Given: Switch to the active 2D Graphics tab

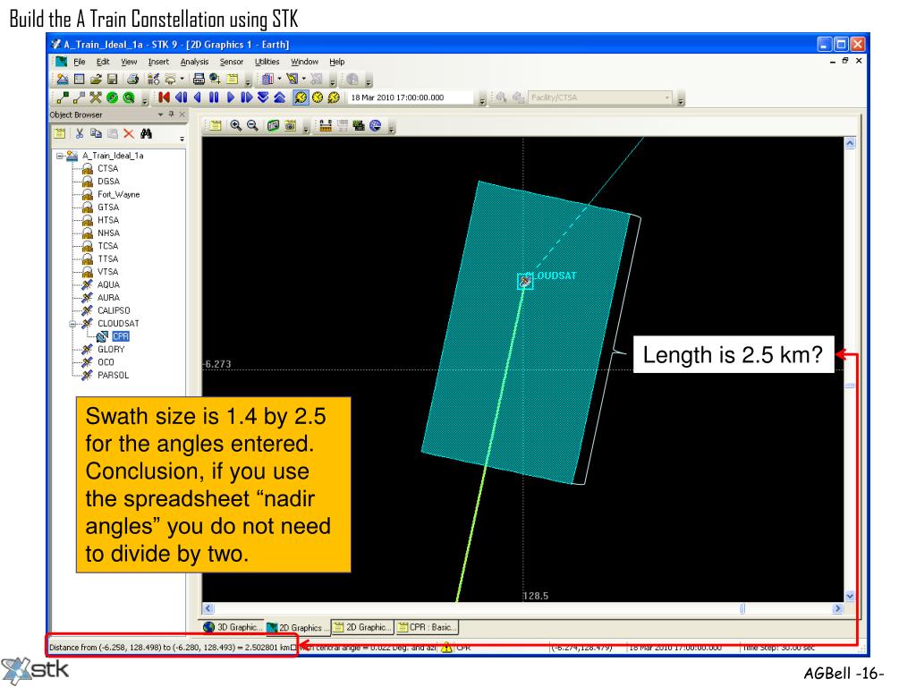Looking at the screenshot, I should [298, 627].
